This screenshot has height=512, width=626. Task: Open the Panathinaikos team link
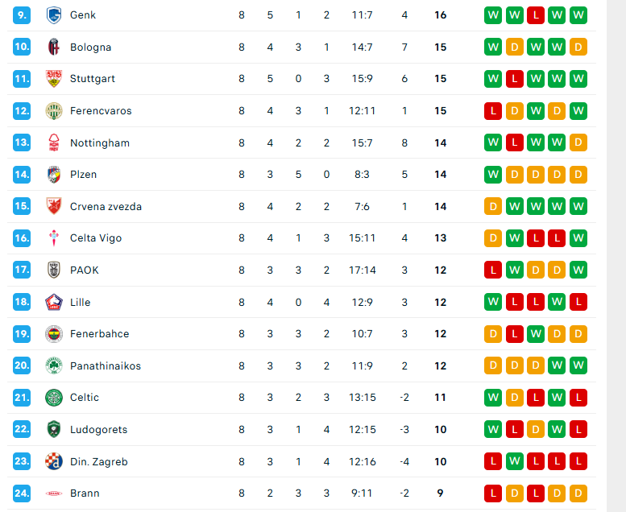pos(106,366)
